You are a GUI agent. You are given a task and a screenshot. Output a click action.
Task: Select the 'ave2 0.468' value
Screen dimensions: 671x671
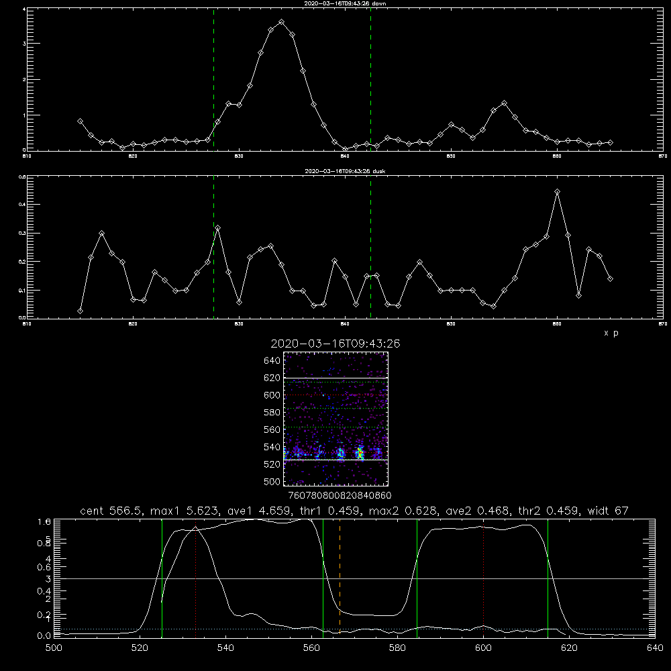tap(476, 511)
